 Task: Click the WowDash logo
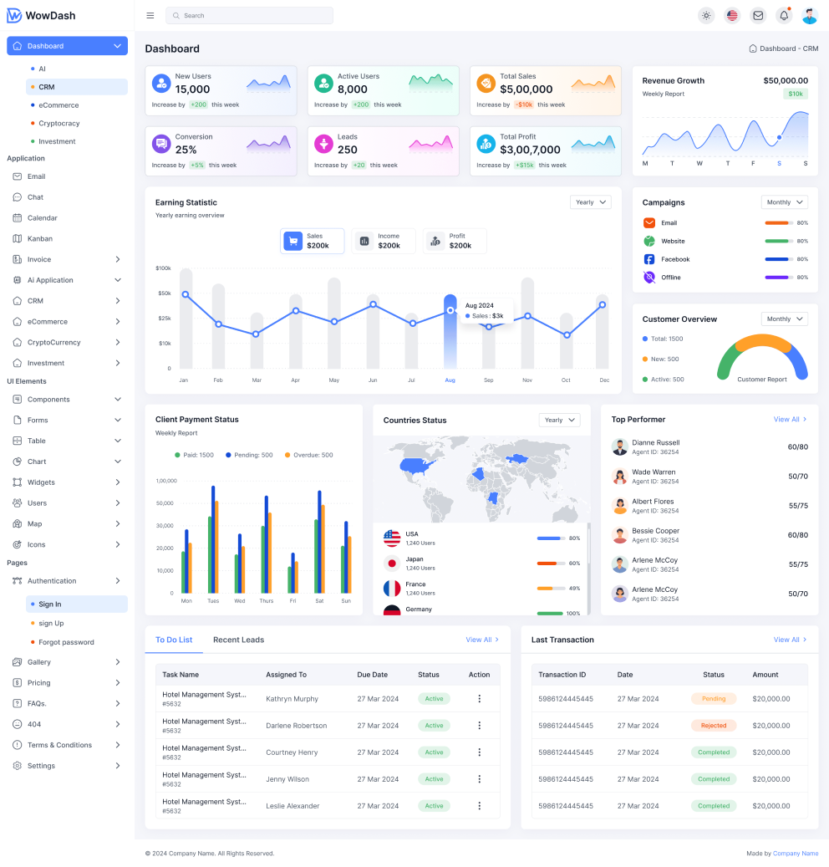(42, 16)
